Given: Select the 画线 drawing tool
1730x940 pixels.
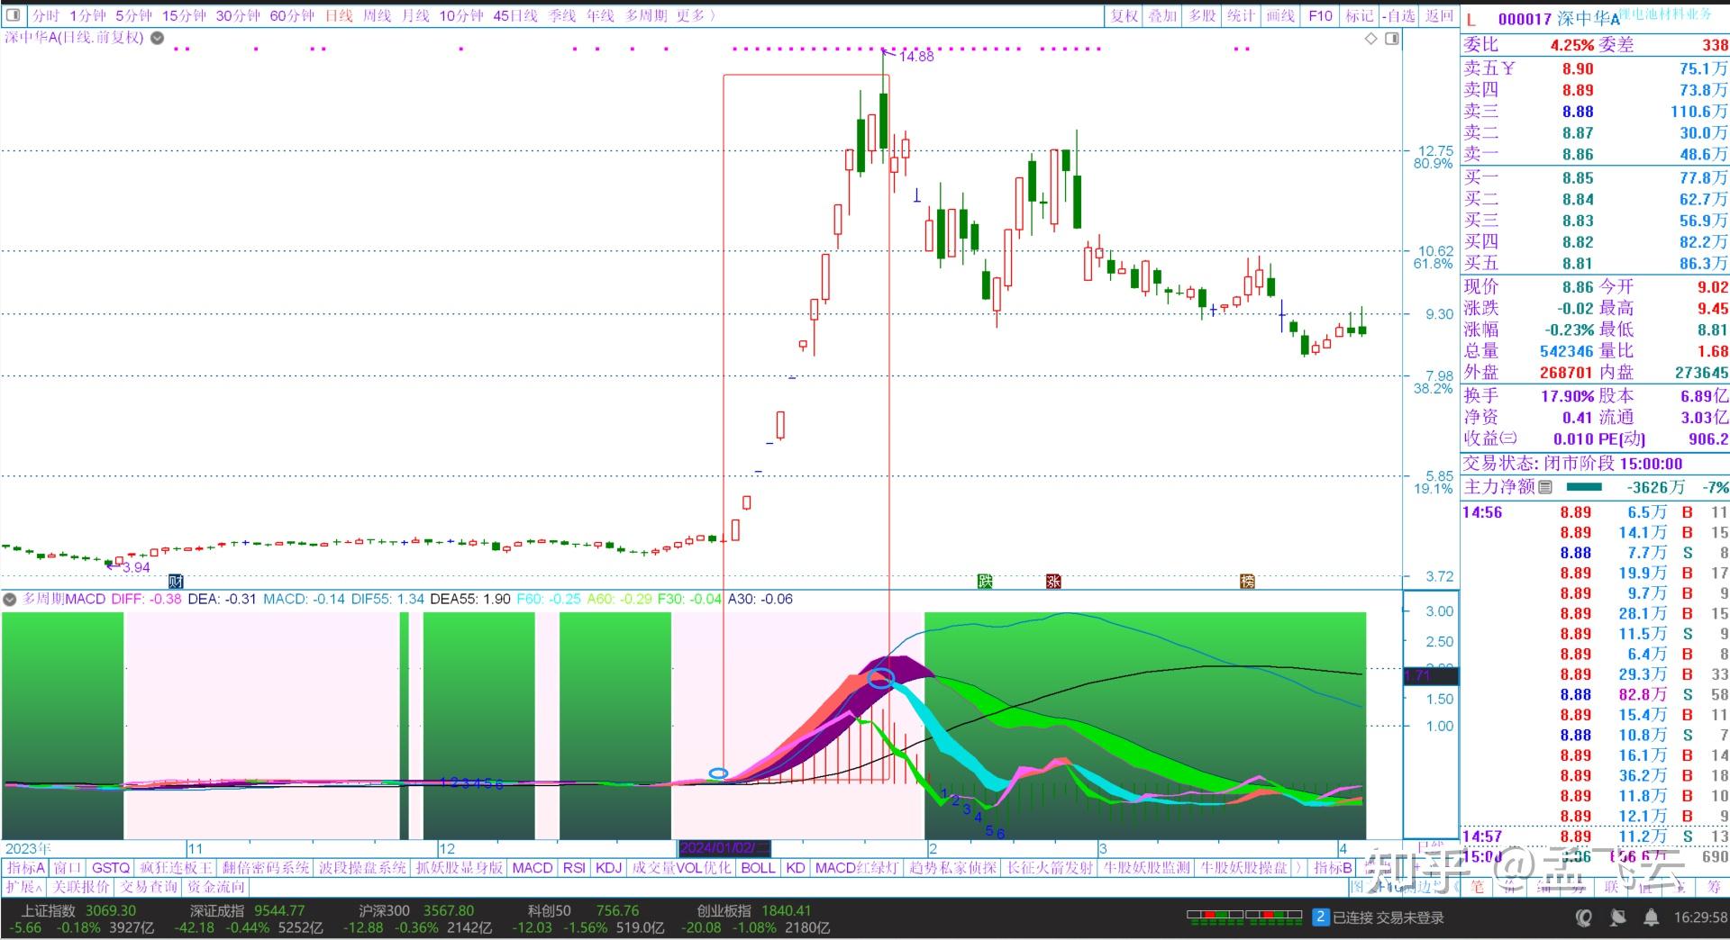Looking at the screenshot, I should pyautogui.click(x=1280, y=15).
